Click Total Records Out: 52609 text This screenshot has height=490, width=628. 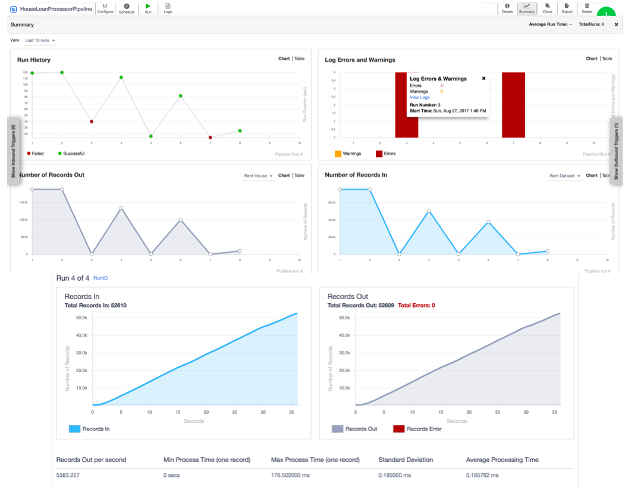[x=360, y=306]
